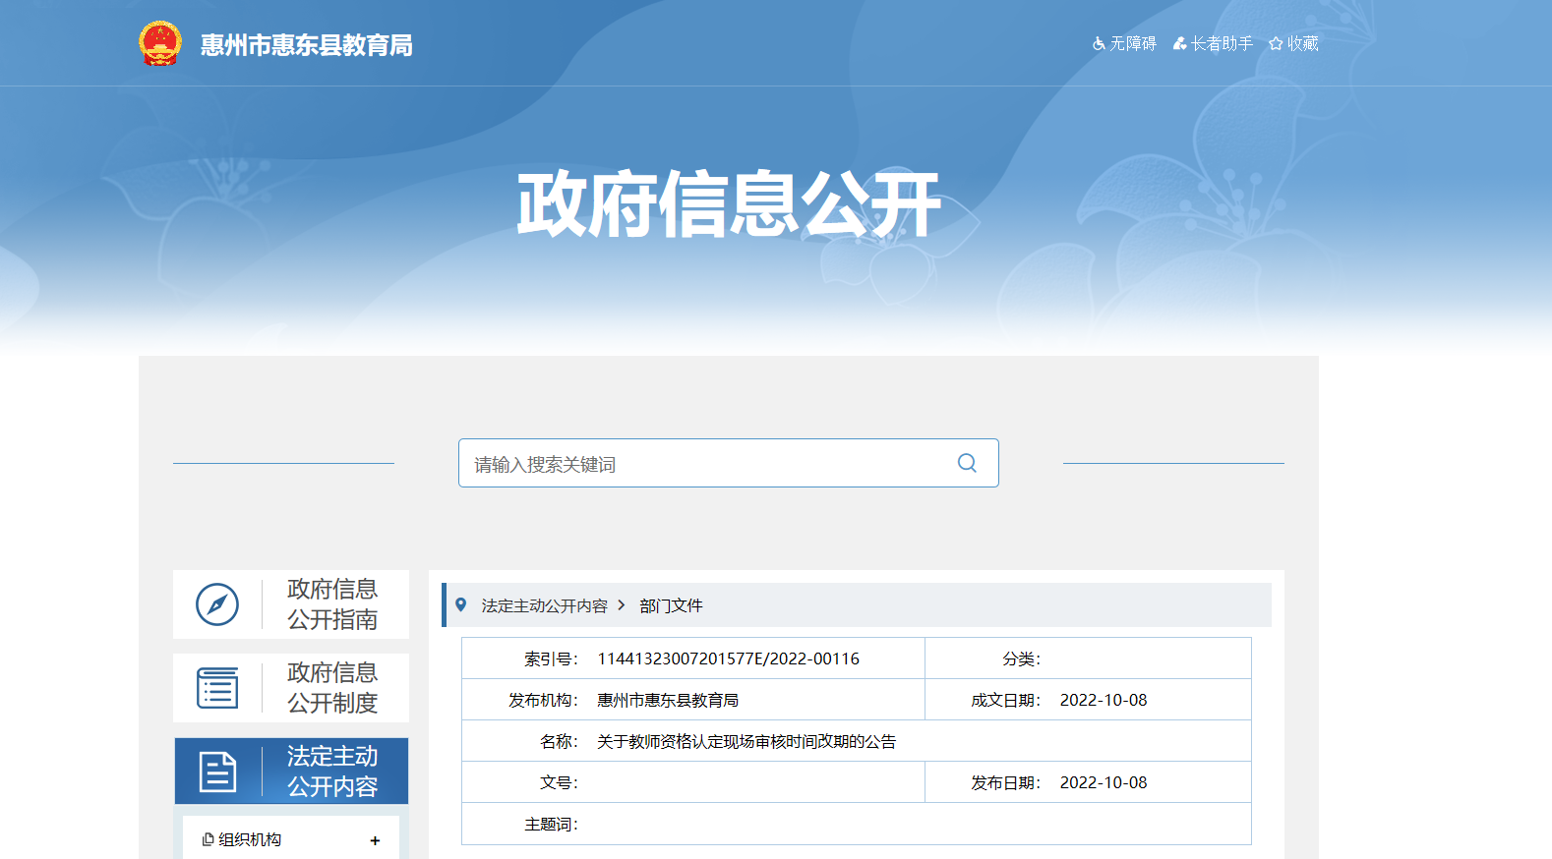The image size is (1552, 859).
Task: Select the 组织机构 tree item label
Action: [x=249, y=839]
